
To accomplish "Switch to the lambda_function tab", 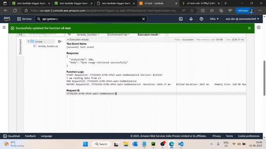I will point(87,35).
